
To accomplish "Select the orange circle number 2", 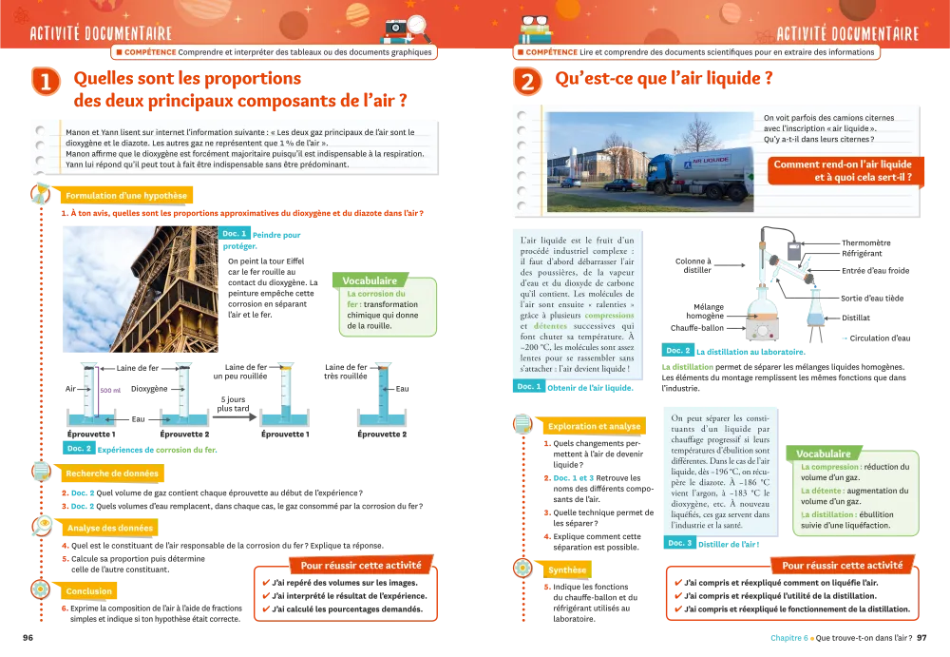I will (x=527, y=82).
